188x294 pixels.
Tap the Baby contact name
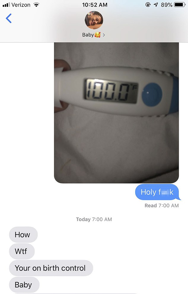[x=88, y=35]
